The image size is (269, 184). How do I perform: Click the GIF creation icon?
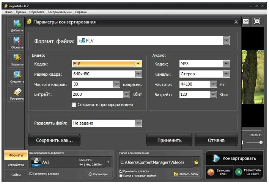tap(246, 22)
